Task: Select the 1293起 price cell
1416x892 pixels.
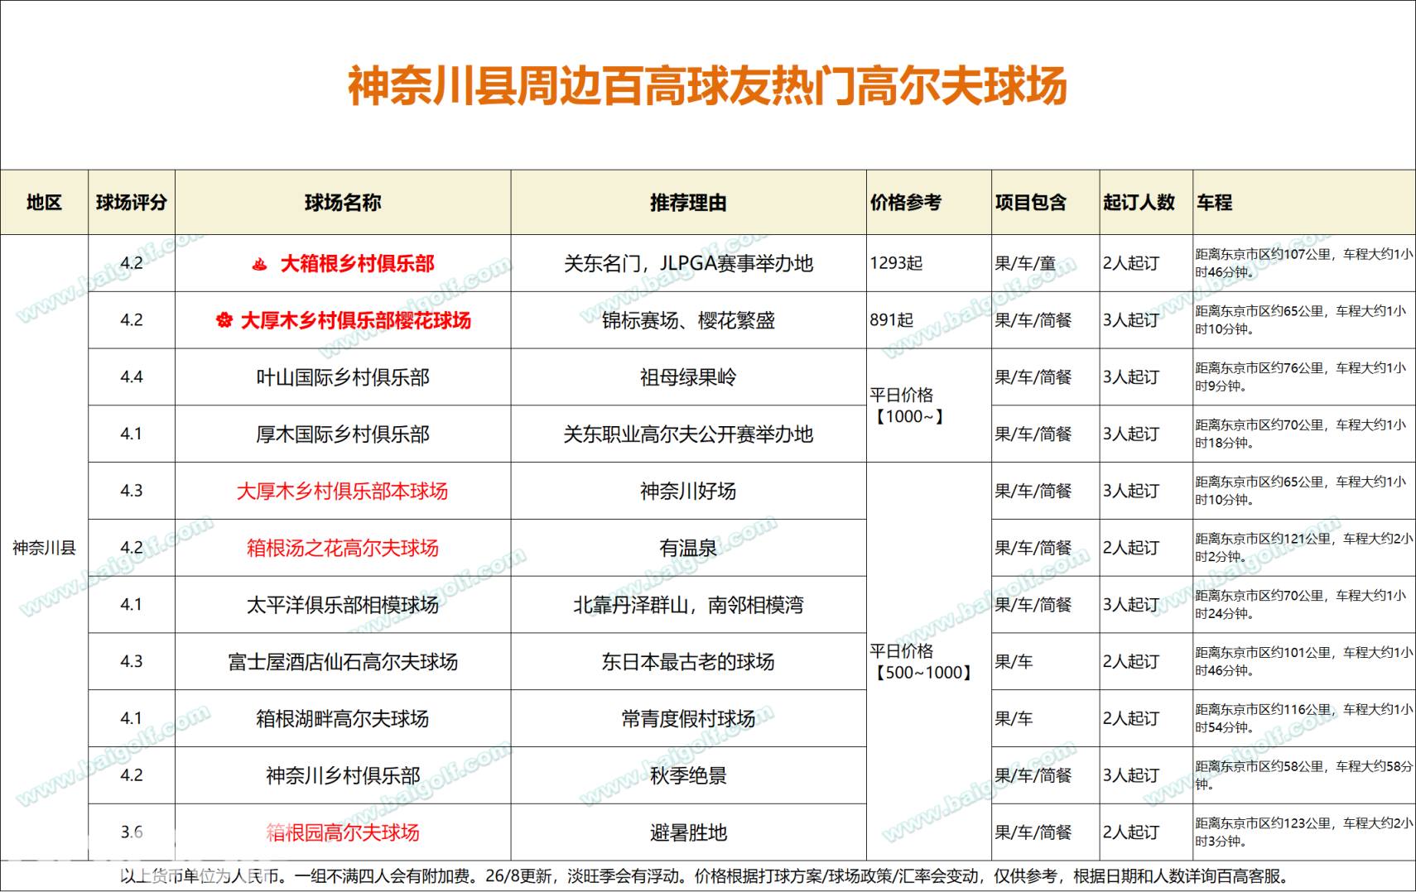Action: (x=929, y=263)
